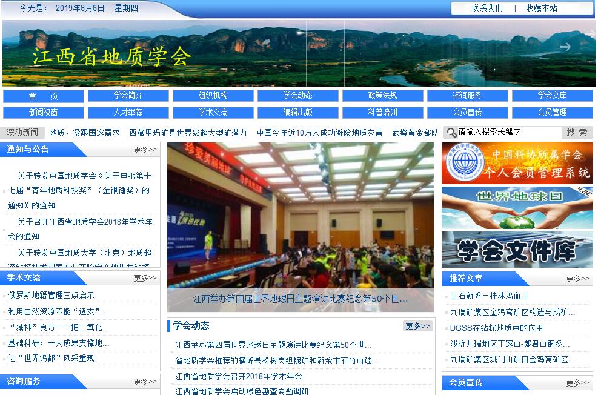This screenshot has height=395, width=598.
Task: Click the conference hall slideshow photo
Action: (300, 216)
